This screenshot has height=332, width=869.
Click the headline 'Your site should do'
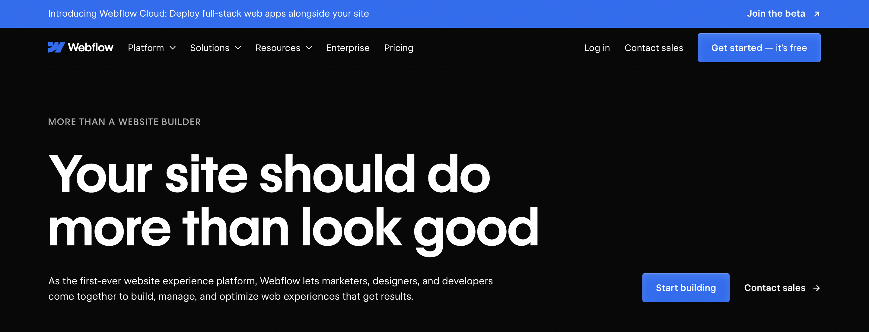tap(269, 174)
